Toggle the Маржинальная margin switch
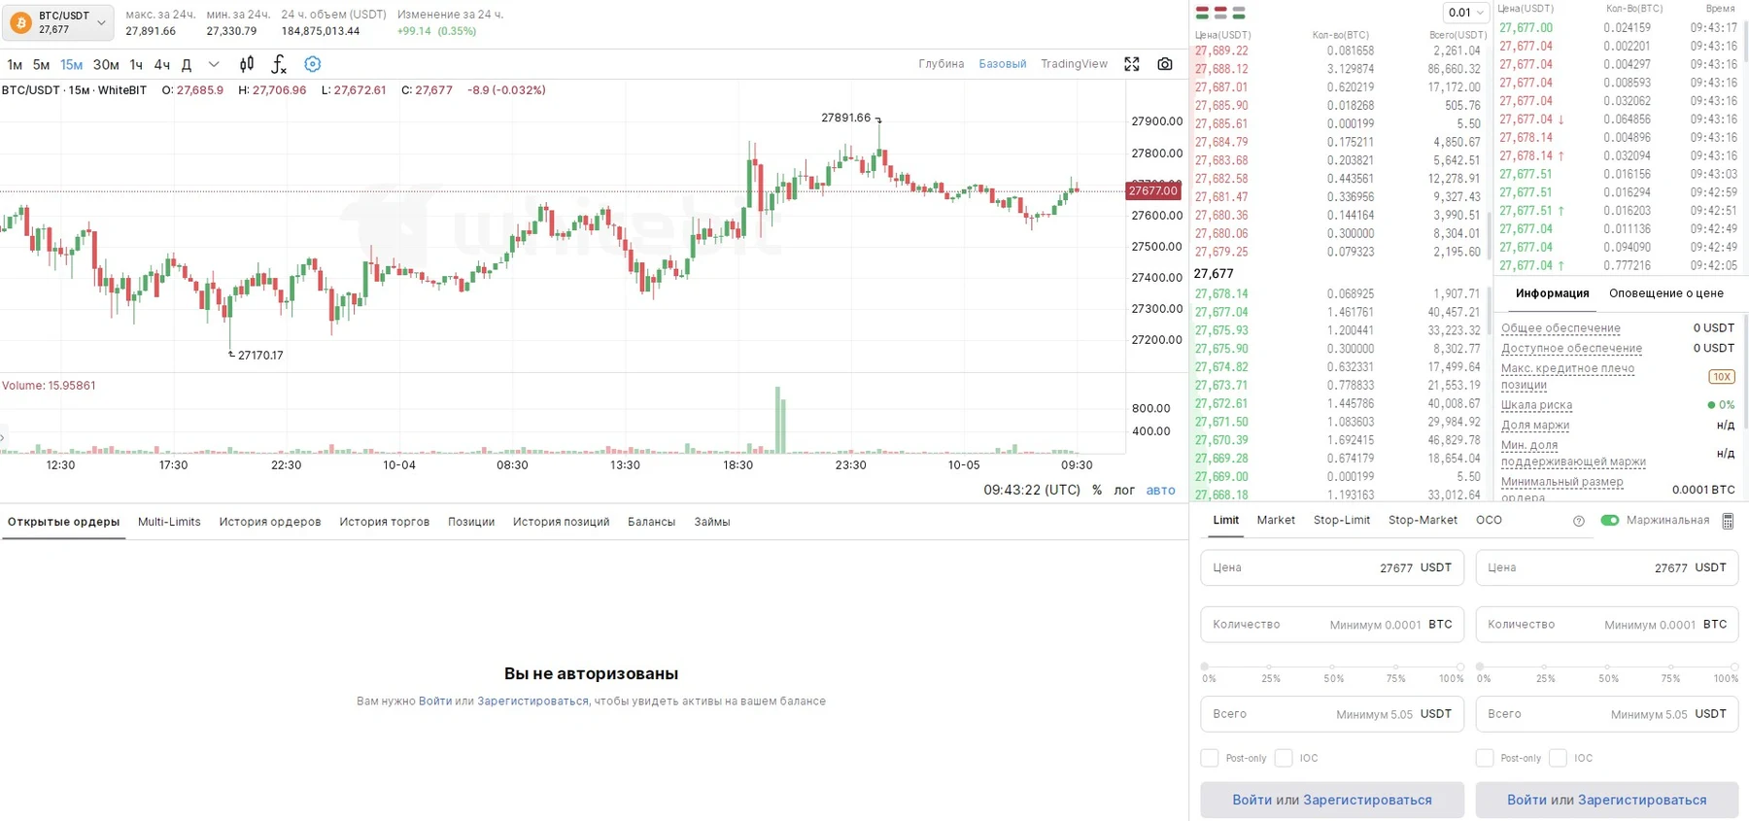 click(x=1610, y=520)
